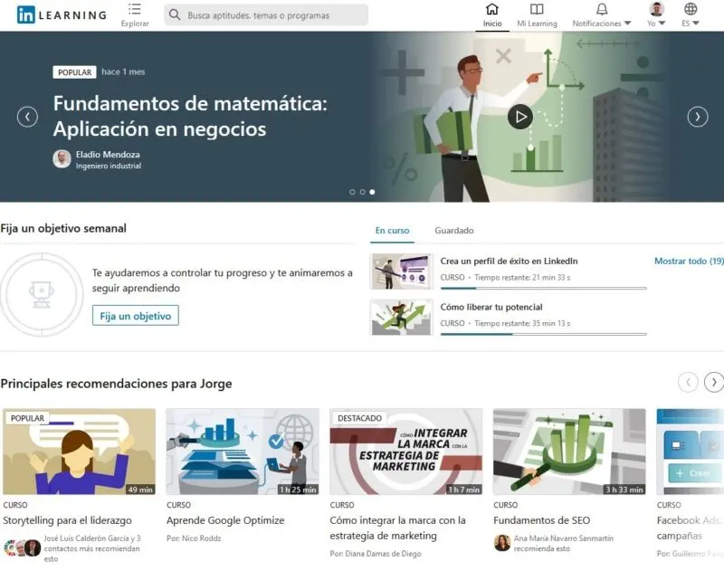
Task: Expand the Notificaciones dropdown arrow
Action: [x=625, y=23]
